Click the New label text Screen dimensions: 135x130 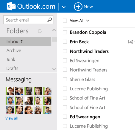click(x=88, y=7)
